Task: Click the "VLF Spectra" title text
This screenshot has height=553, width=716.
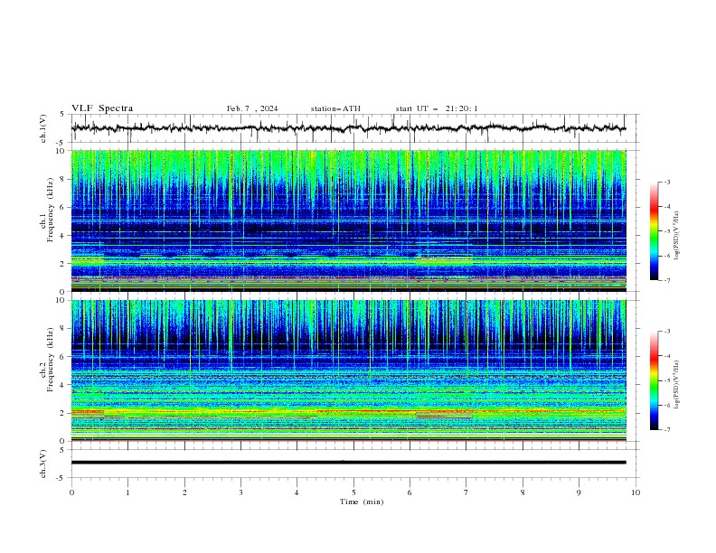Action: click(102, 108)
